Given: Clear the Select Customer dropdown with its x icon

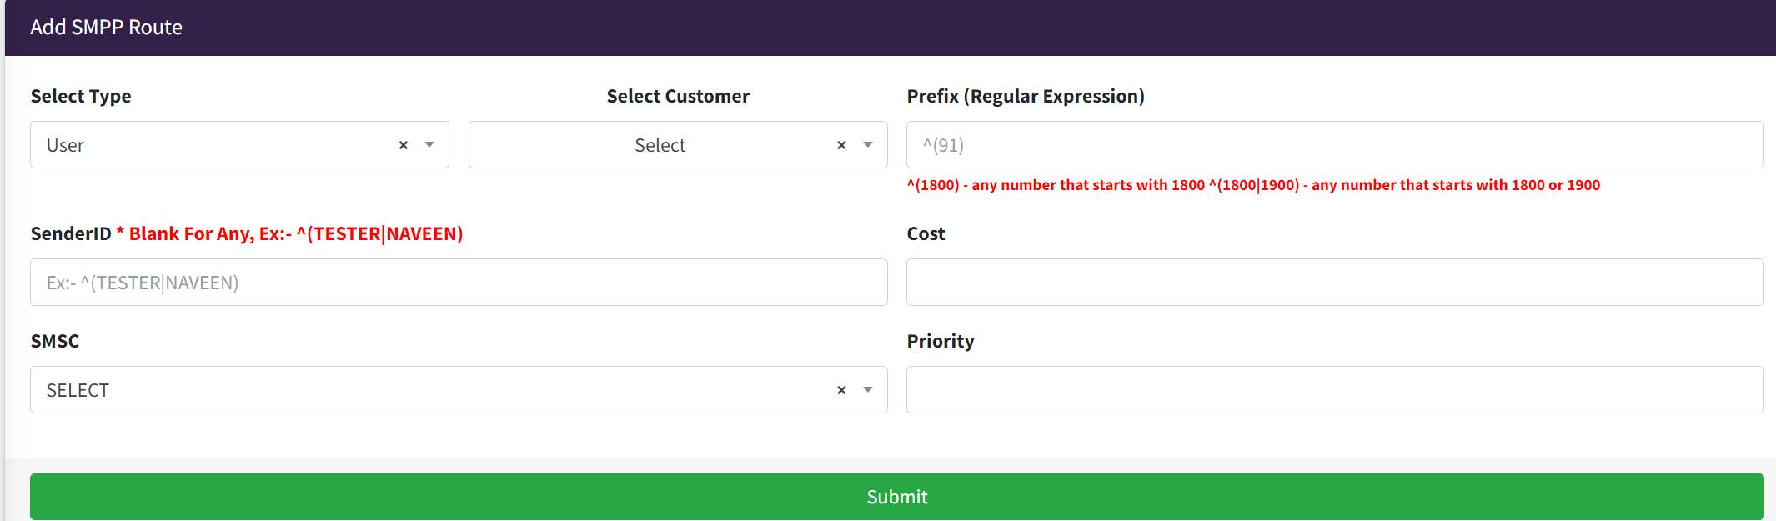Looking at the screenshot, I should [x=841, y=145].
